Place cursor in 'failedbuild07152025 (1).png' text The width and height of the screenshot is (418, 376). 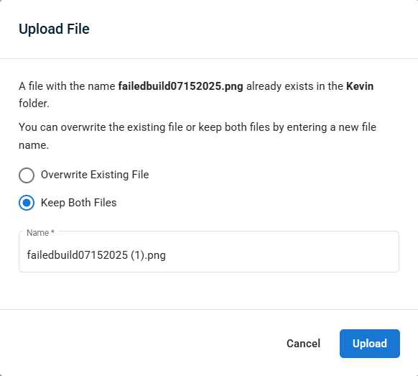point(96,255)
